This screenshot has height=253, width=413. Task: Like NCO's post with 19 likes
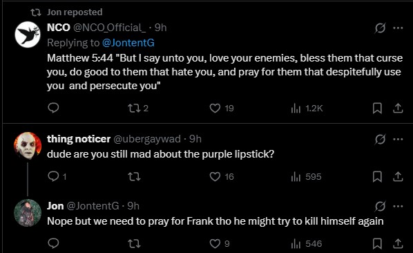click(222, 108)
